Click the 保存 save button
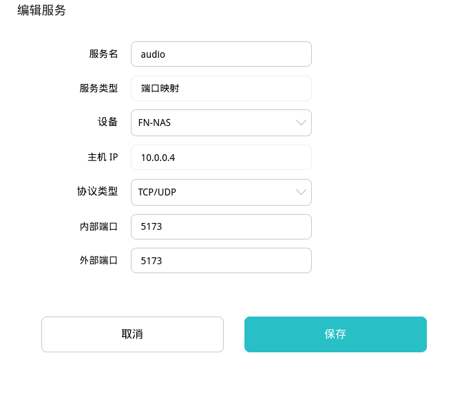Image resolution: width=473 pixels, height=406 pixels. tap(335, 334)
